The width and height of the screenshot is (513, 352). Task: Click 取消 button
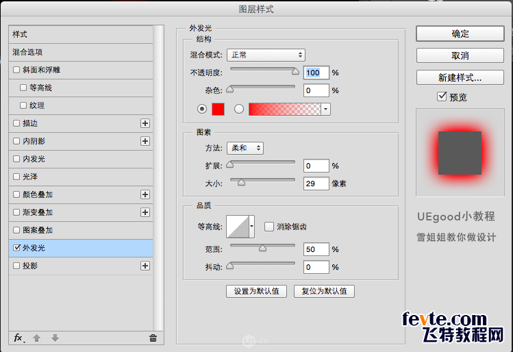click(460, 55)
